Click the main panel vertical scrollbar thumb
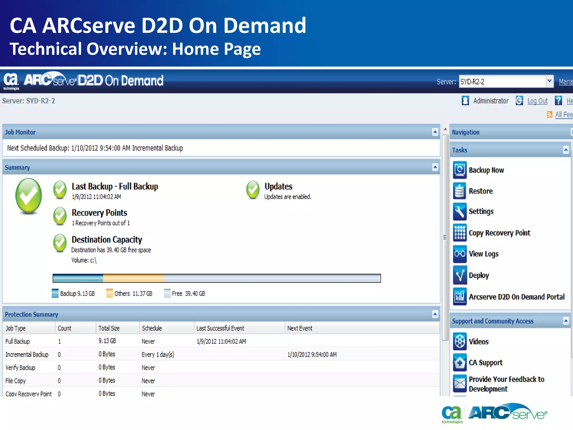The width and height of the screenshot is (573, 430). 445,237
